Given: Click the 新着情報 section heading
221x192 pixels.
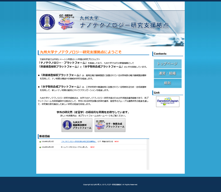Looking at the screenshot, I should click(45, 136).
